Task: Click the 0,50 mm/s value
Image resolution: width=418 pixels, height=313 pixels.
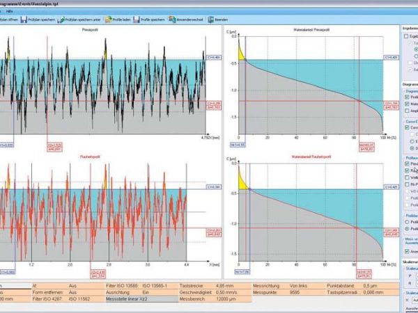Action: (228, 292)
